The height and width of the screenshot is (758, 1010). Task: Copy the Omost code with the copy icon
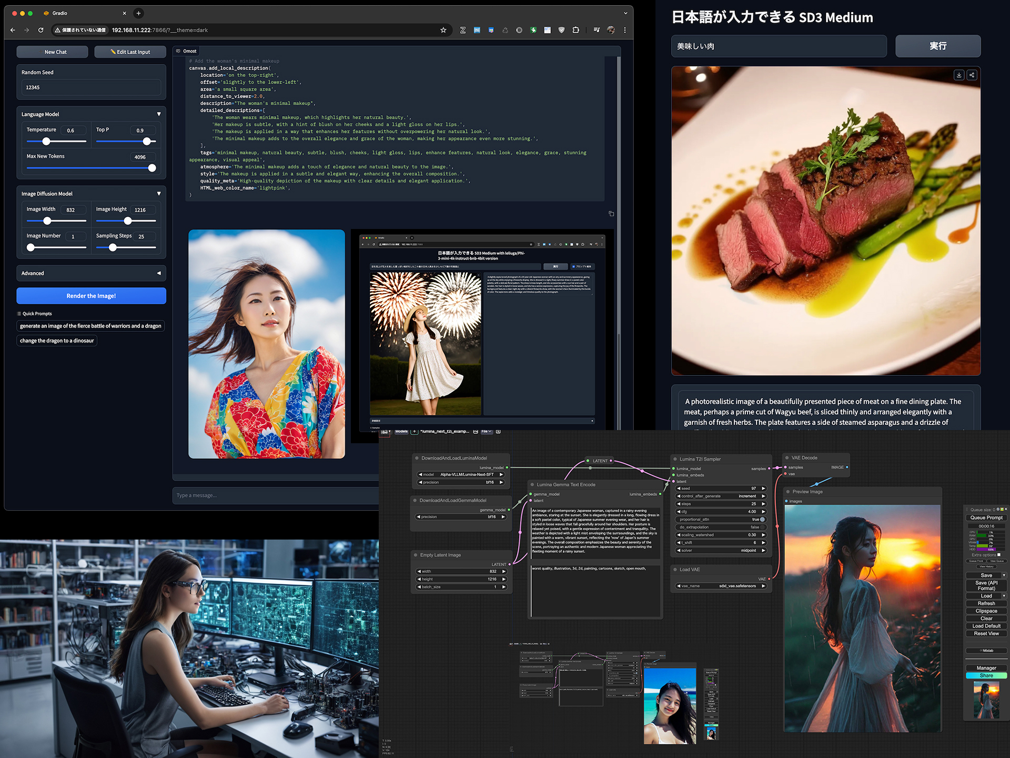coord(611,214)
